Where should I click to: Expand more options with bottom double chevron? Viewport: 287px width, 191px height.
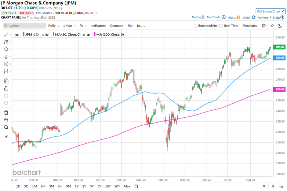[x=264, y=186]
